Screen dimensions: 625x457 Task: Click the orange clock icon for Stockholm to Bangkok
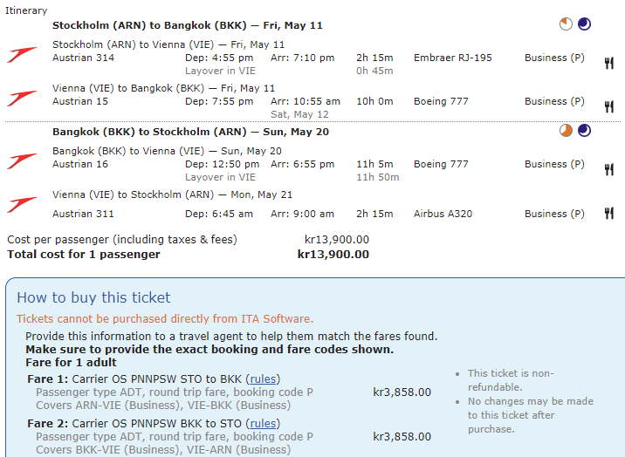[x=567, y=24]
